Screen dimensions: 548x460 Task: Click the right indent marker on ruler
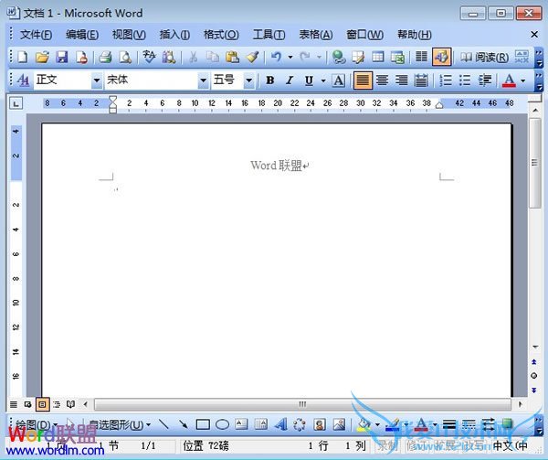pos(439,104)
